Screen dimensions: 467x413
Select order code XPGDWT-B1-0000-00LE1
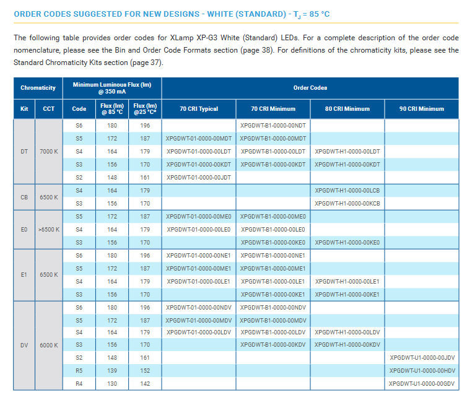tap(273, 281)
